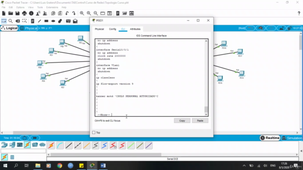Open file via the folder icon
This screenshot has height=170, width=303.
pos(10,13)
